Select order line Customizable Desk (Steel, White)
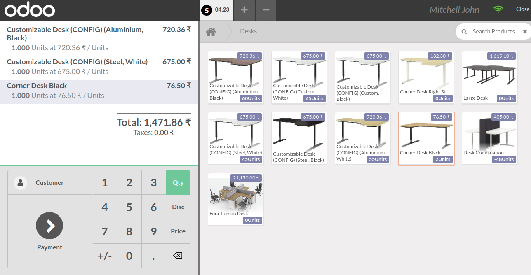 [x=99, y=67]
